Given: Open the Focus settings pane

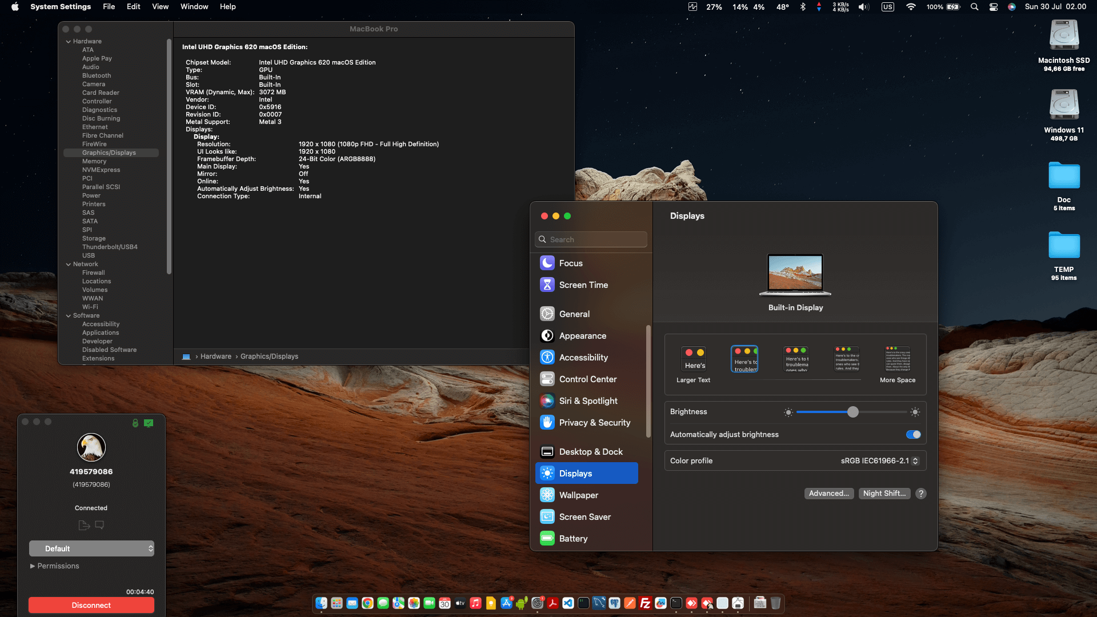Looking at the screenshot, I should coord(587,263).
